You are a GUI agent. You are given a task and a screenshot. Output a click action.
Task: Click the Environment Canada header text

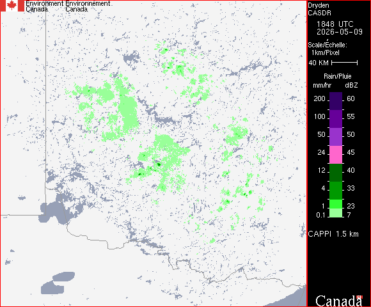(x=45, y=6)
